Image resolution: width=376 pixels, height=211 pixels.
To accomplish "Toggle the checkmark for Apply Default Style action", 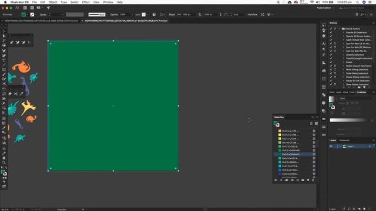I will tap(331, 40).
